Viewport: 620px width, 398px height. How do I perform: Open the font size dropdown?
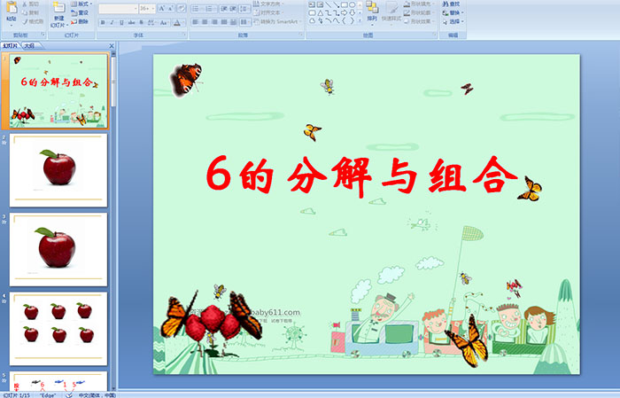(146, 8)
